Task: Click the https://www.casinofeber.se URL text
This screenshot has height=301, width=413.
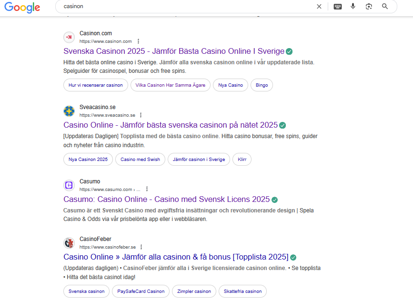Action: coord(108,247)
